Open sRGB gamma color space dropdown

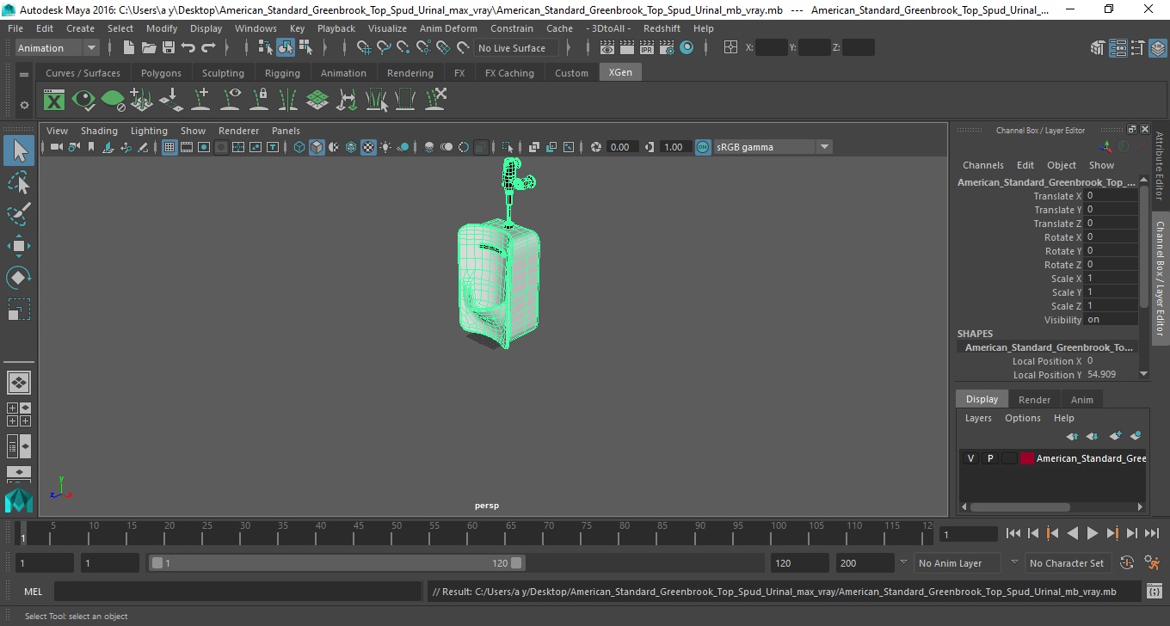click(773, 147)
